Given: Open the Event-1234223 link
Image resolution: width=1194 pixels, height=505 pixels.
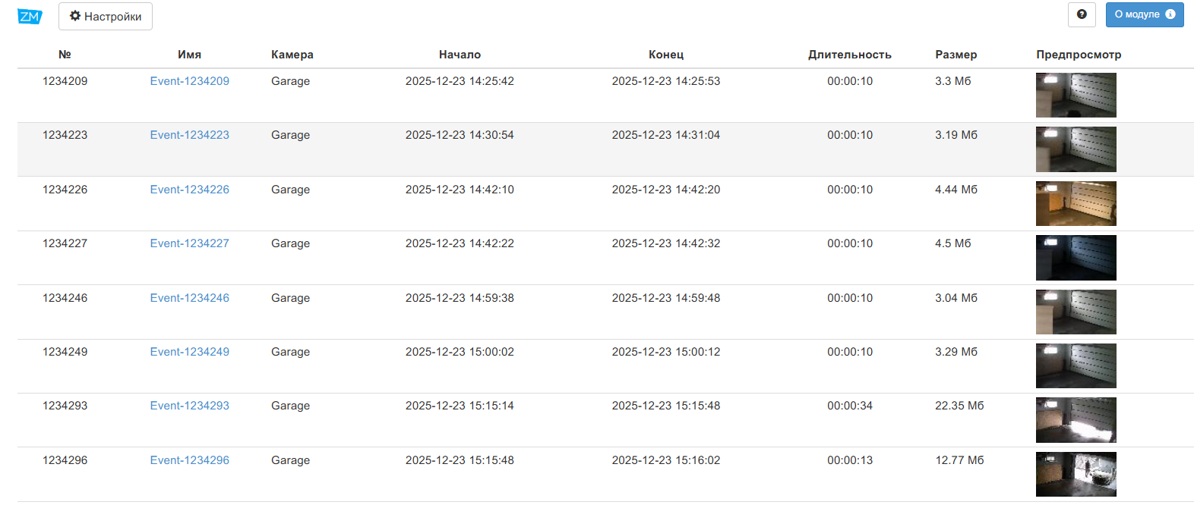Looking at the screenshot, I should (190, 135).
